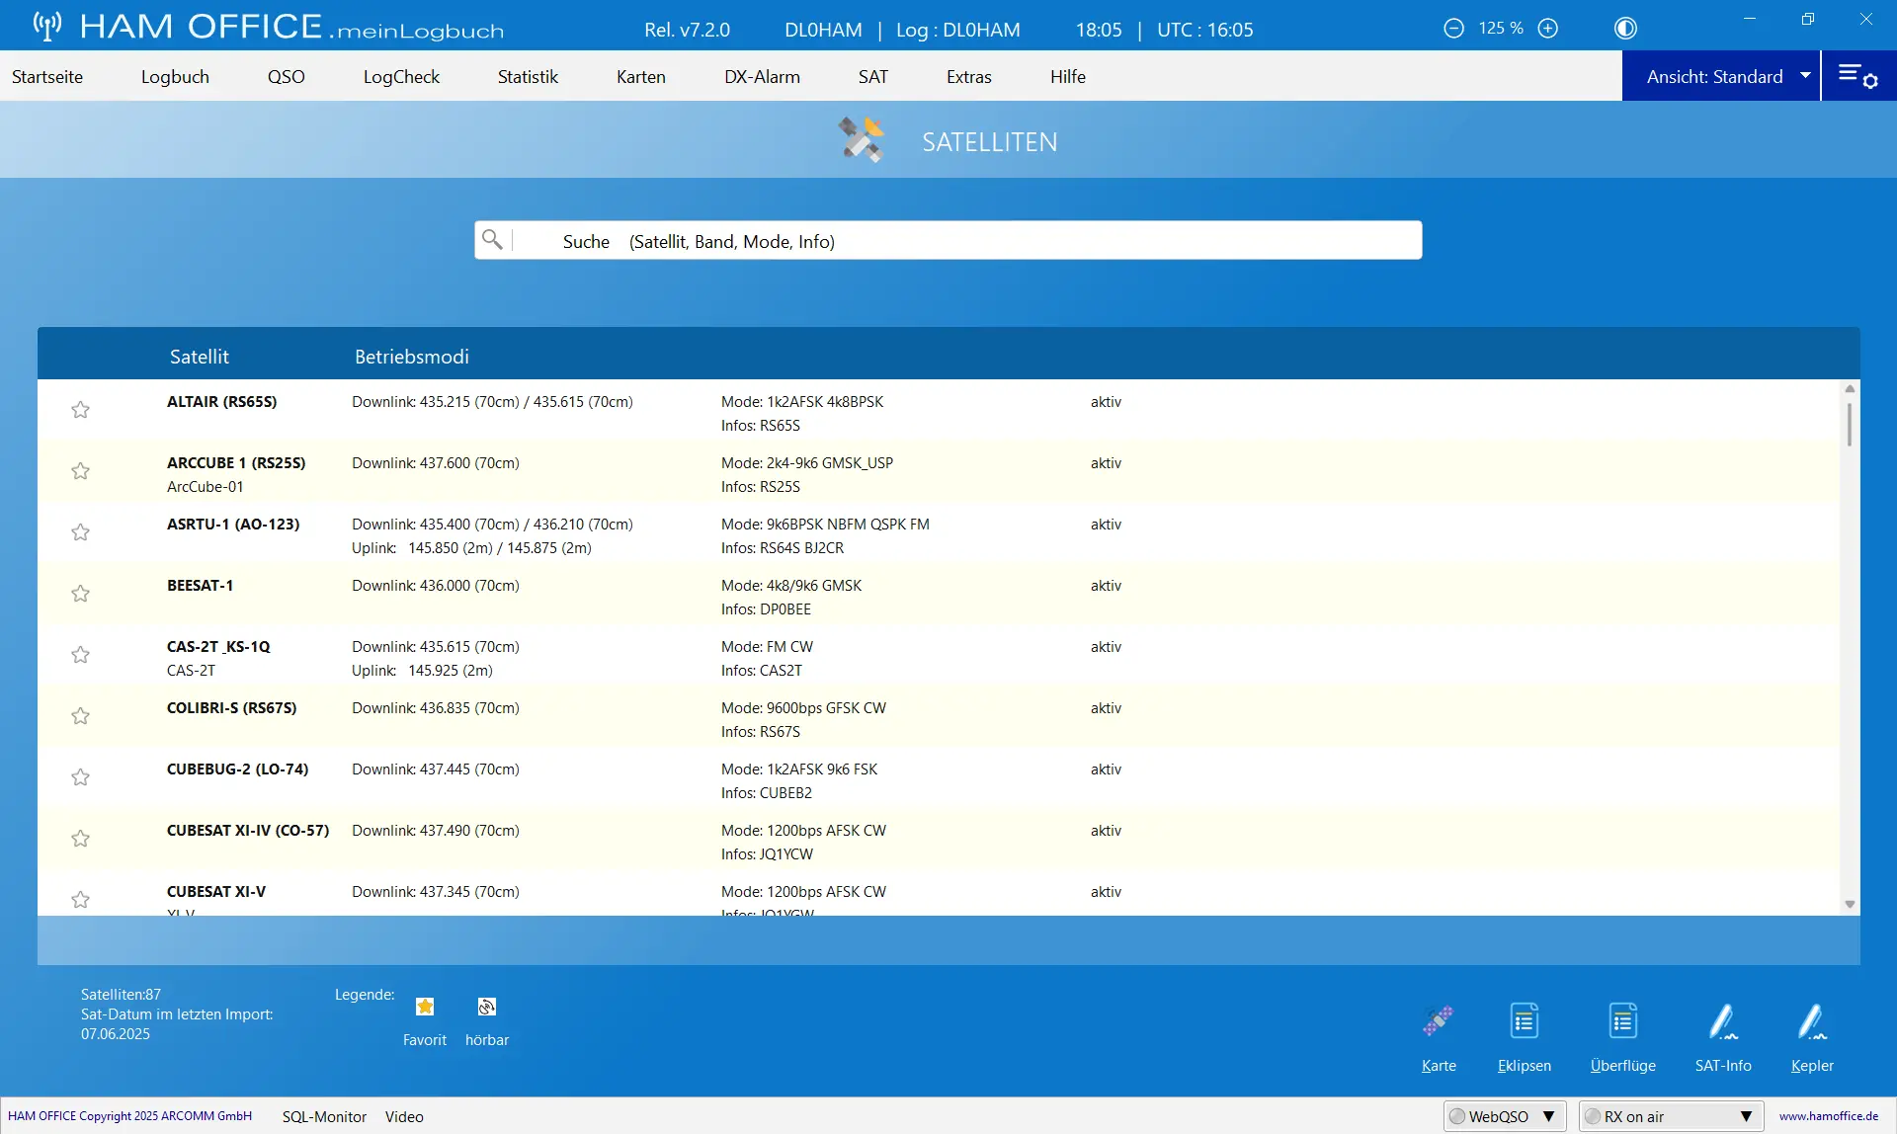Open the DX-Alarm menu

pyautogui.click(x=762, y=76)
